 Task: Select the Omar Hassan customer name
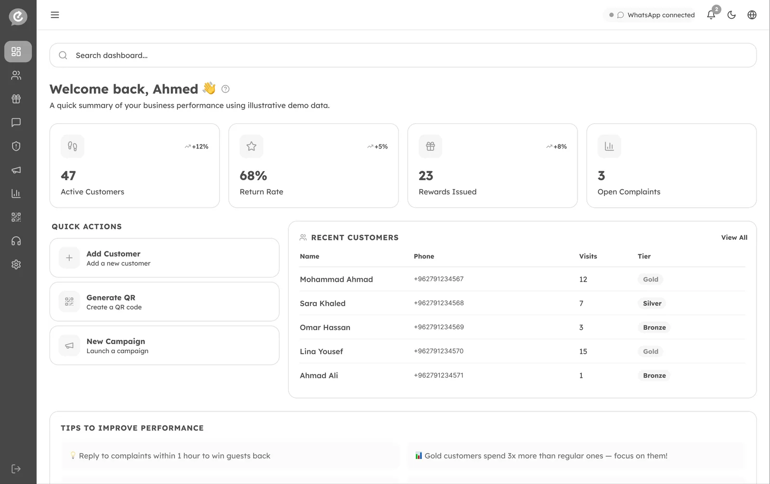pyautogui.click(x=325, y=327)
